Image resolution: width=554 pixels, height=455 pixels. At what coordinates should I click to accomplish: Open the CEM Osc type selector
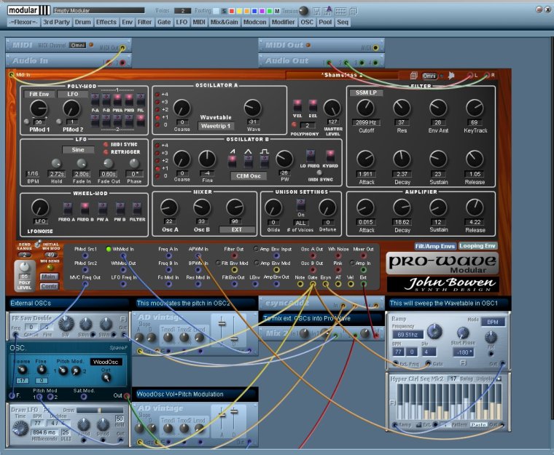tap(249, 175)
